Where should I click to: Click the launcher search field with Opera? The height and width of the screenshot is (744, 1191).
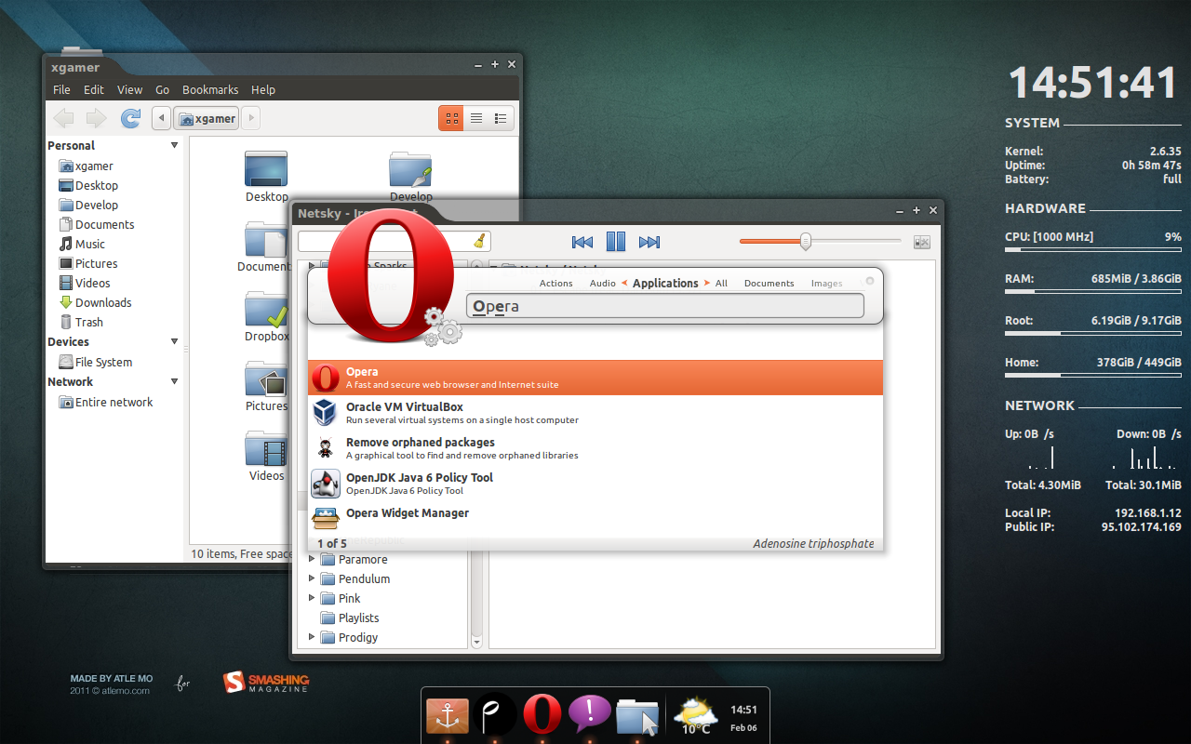click(x=665, y=306)
